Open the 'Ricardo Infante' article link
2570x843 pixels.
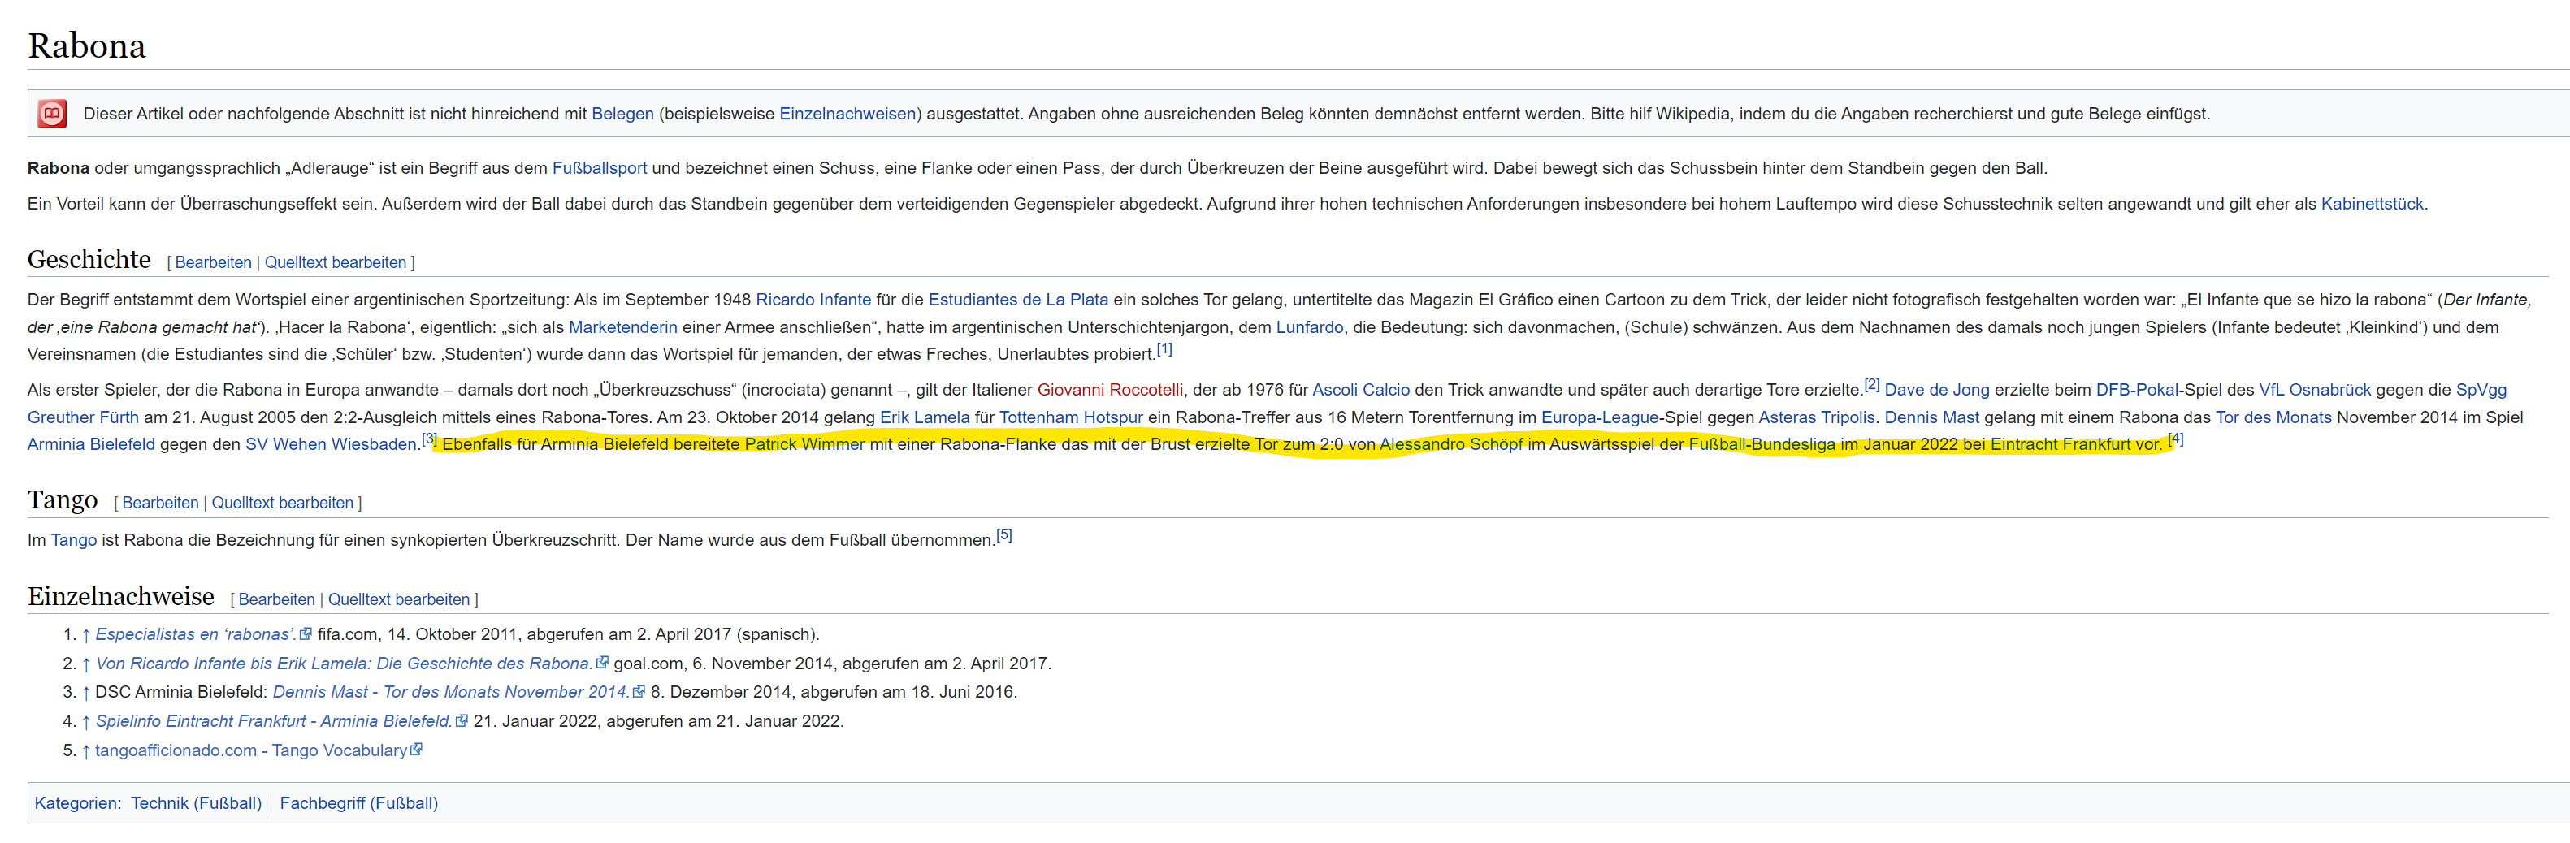tap(813, 300)
